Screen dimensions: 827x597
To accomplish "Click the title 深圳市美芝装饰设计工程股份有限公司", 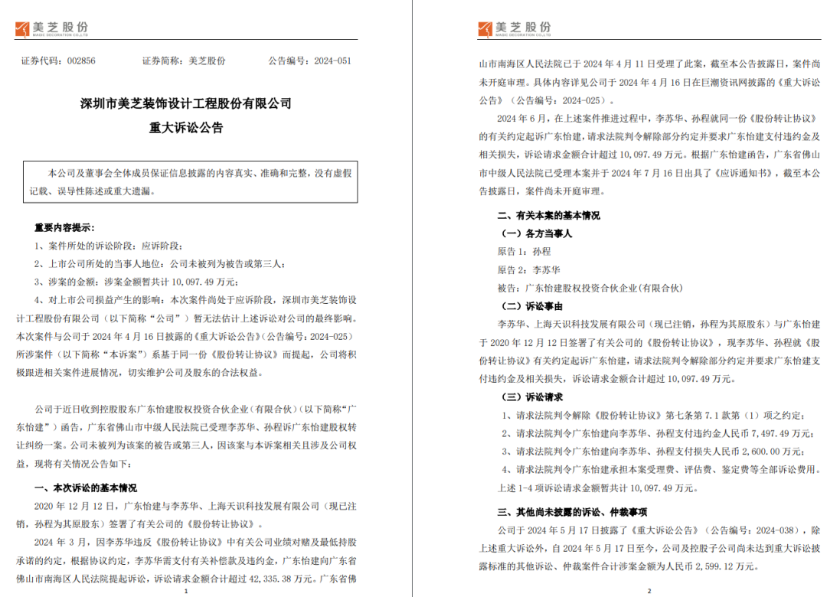I will [185, 103].
